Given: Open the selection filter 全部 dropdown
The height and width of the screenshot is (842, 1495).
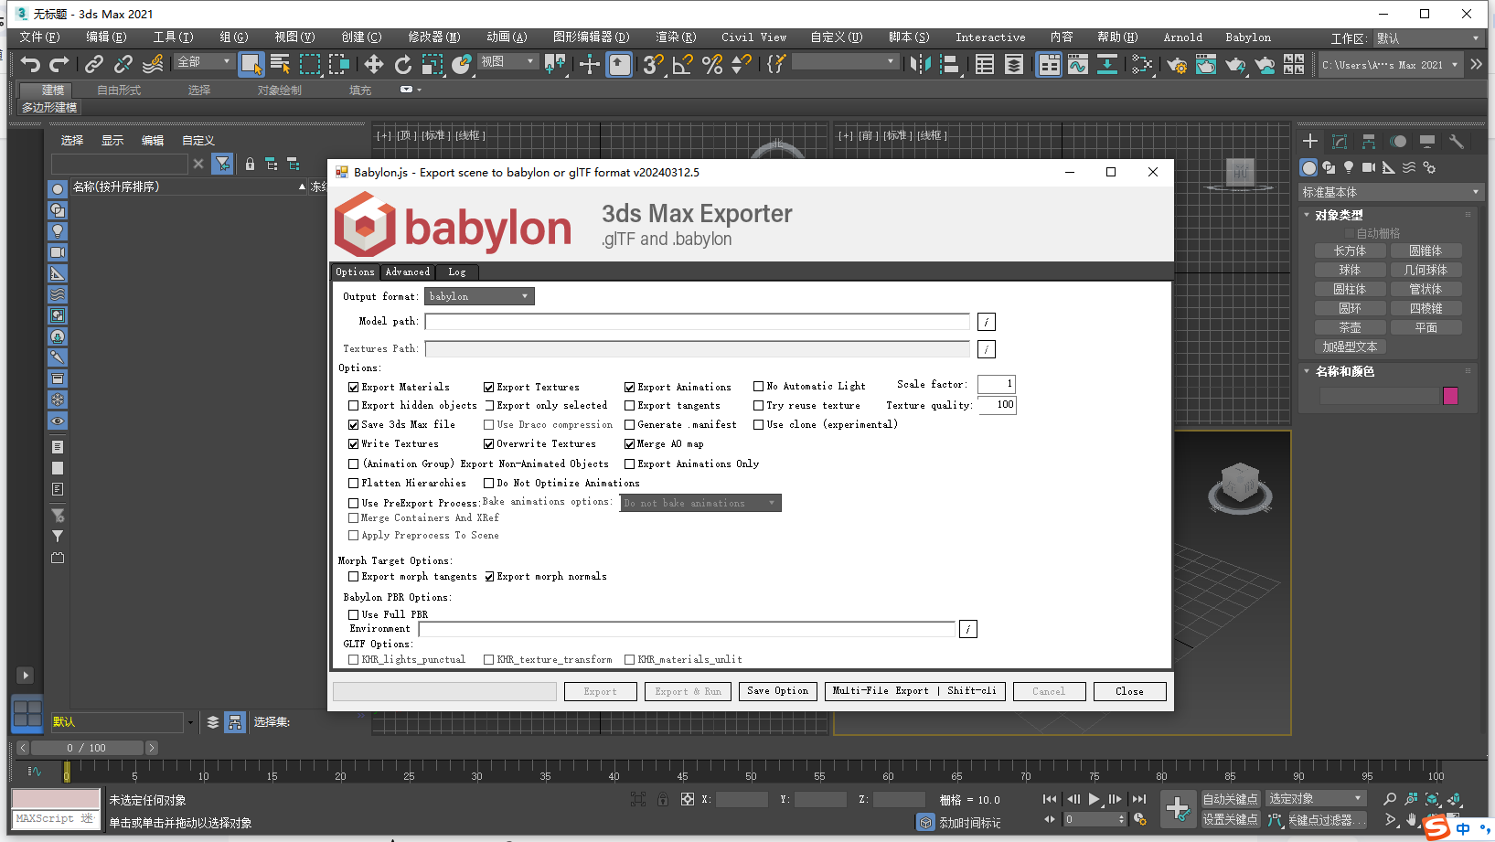Looking at the screenshot, I should 205,61.
